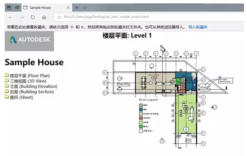Image resolution: width=247 pixels, height=156 pixels.
Task: Click the Deck label on the plan
Action: coord(188,140)
